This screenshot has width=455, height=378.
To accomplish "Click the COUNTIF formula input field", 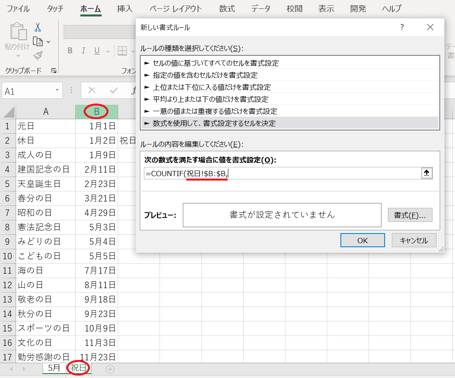I will 281,173.
